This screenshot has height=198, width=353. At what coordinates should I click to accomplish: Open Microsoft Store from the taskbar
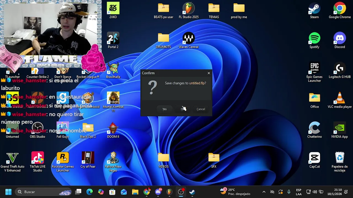point(112,192)
